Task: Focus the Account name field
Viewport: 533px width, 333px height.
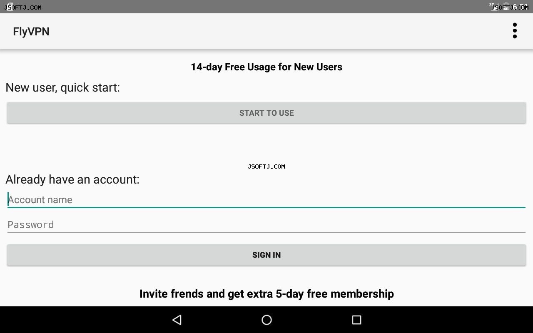Action: (x=266, y=200)
